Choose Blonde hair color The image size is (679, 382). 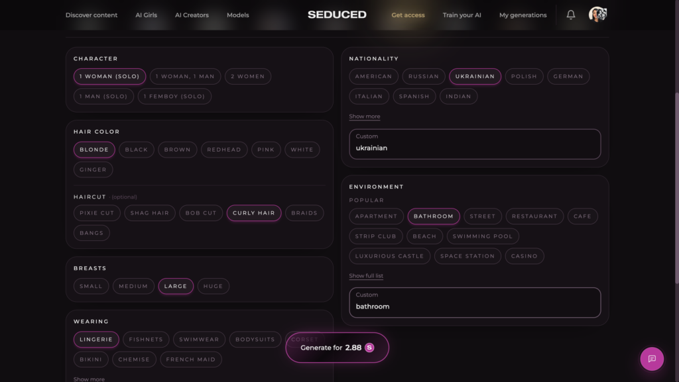[94, 150]
